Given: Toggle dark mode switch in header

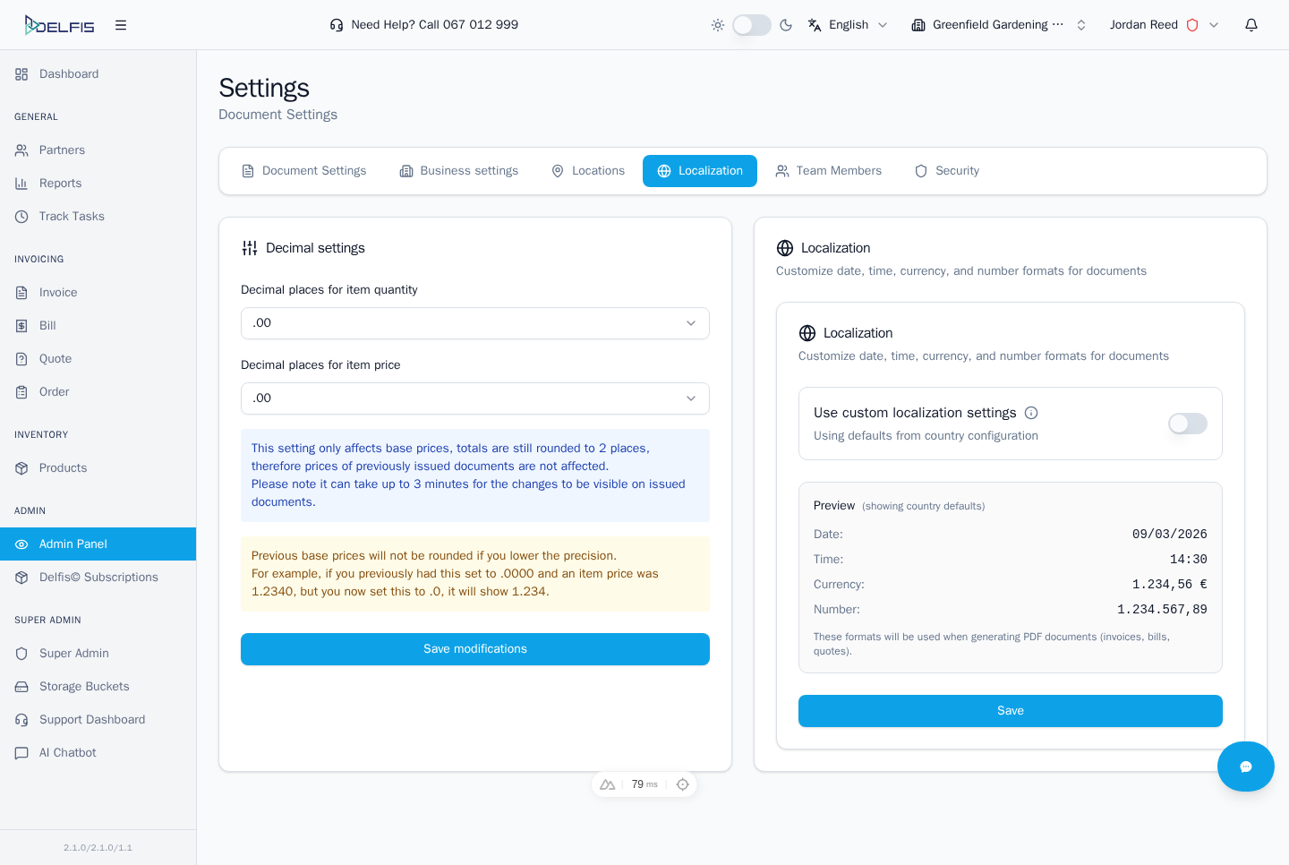Looking at the screenshot, I should coord(751,25).
